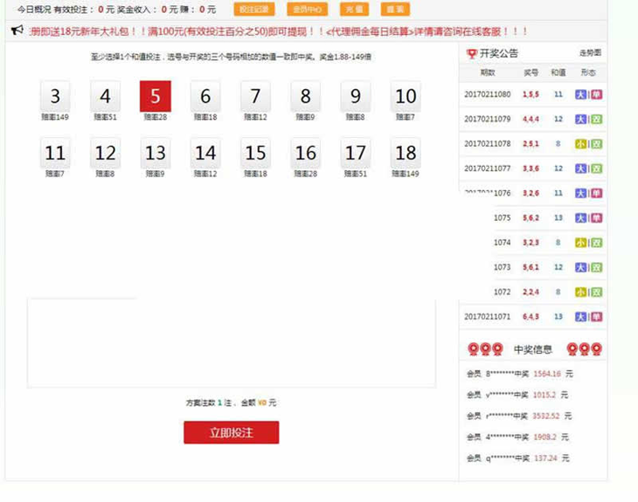The height and width of the screenshot is (502, 638).
Task: Select number 11 tile
Action: (x=55, y=154)
